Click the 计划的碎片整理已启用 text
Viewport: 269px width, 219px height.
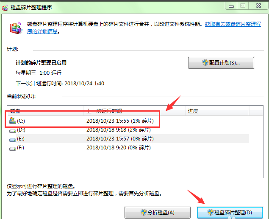coord(41,63)
